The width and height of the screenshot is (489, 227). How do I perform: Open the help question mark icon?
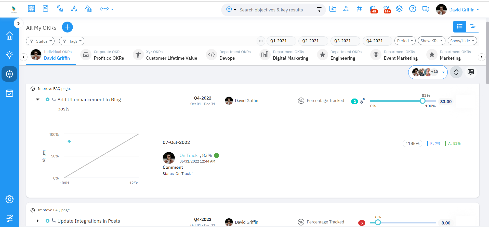click(x=412, y=9)
